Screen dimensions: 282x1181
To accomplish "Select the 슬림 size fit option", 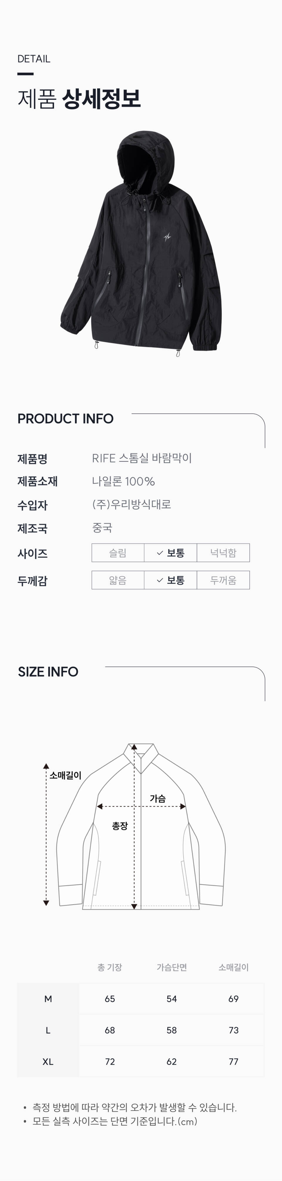I will pyautogui.click(x=118, y=553).
